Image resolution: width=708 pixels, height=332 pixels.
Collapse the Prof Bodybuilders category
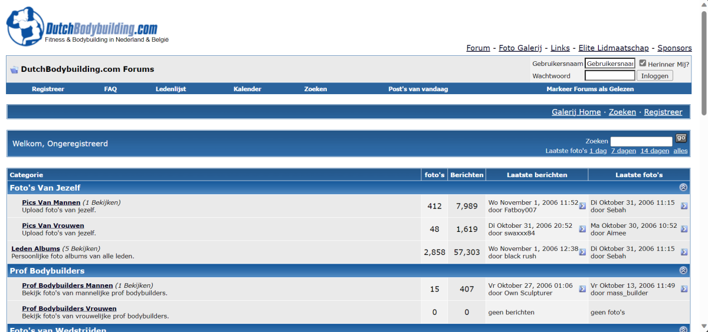click(683, 271)
